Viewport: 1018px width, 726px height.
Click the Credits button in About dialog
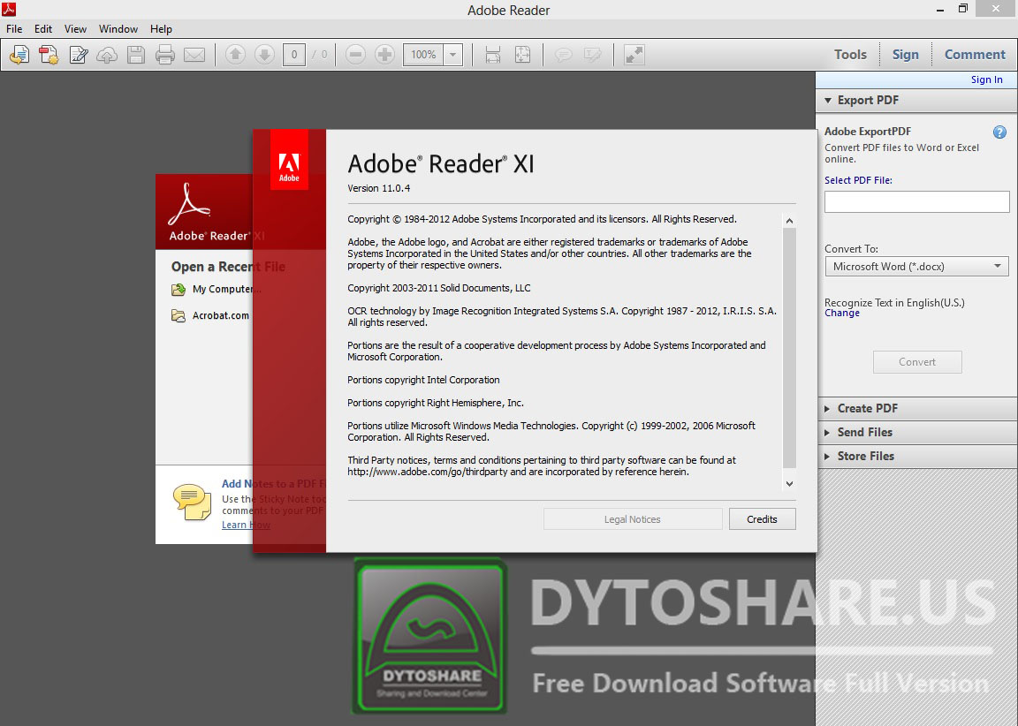click(x=763, y=519)
